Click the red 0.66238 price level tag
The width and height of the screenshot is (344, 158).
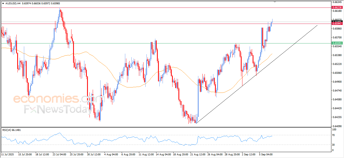pyautogui.click(x=337, y=8)
